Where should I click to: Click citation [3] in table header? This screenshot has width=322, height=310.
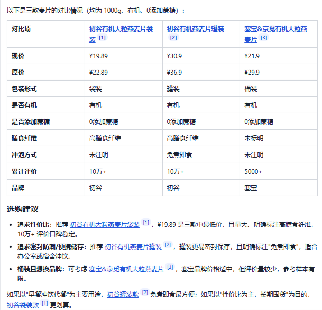click(264, 38)
